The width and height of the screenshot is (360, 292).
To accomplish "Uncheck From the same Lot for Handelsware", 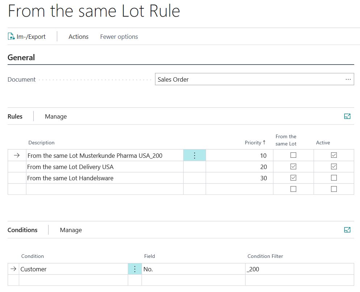I will click(x=293, y=178).
